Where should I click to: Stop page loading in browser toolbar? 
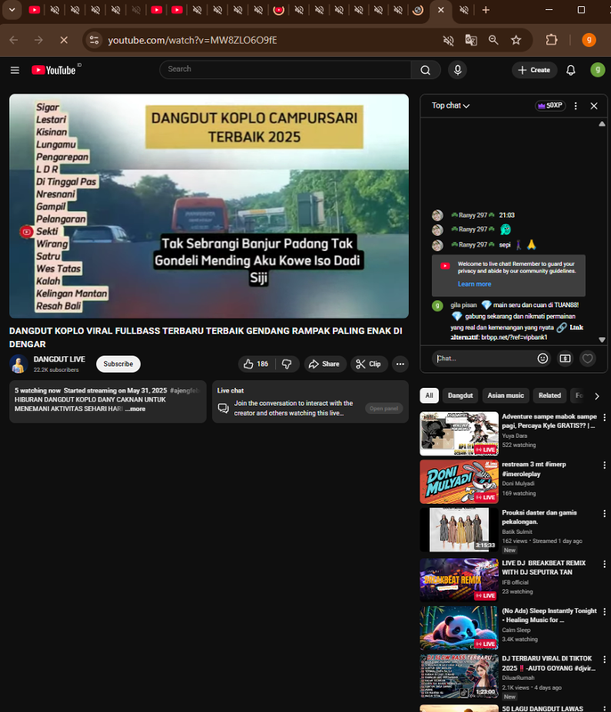pos(64,40)
